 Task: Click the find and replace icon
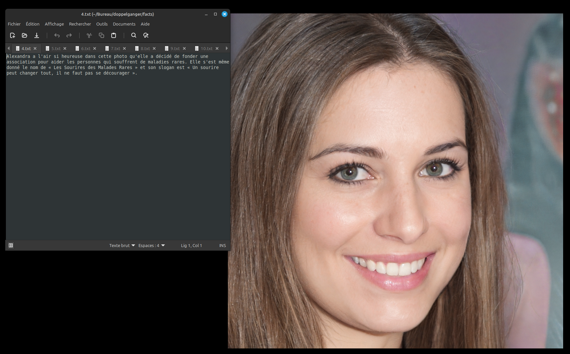pos(146,35)
